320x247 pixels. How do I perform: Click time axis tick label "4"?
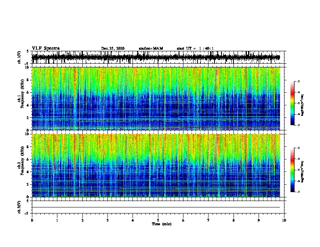pyautogui.click(x=133, y=220)
